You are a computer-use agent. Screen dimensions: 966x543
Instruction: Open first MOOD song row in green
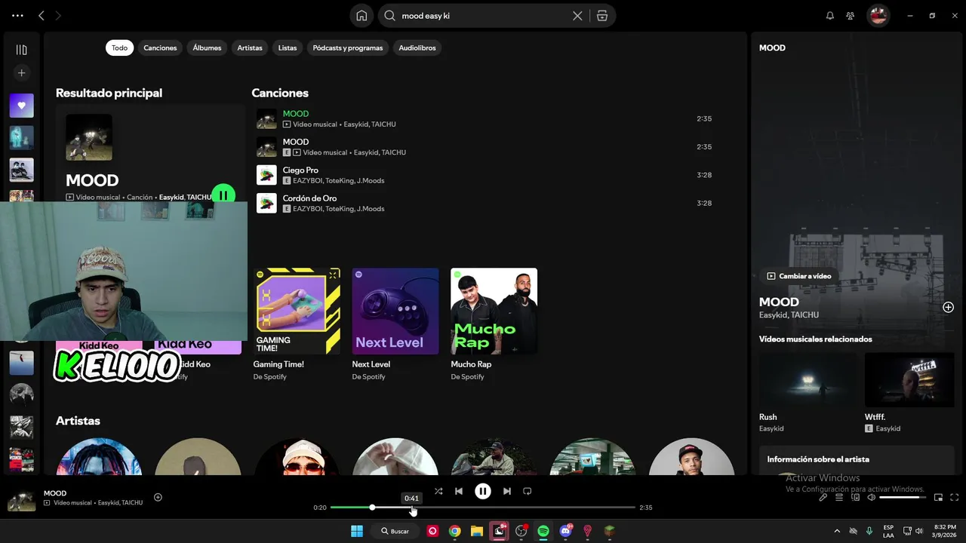484,118
